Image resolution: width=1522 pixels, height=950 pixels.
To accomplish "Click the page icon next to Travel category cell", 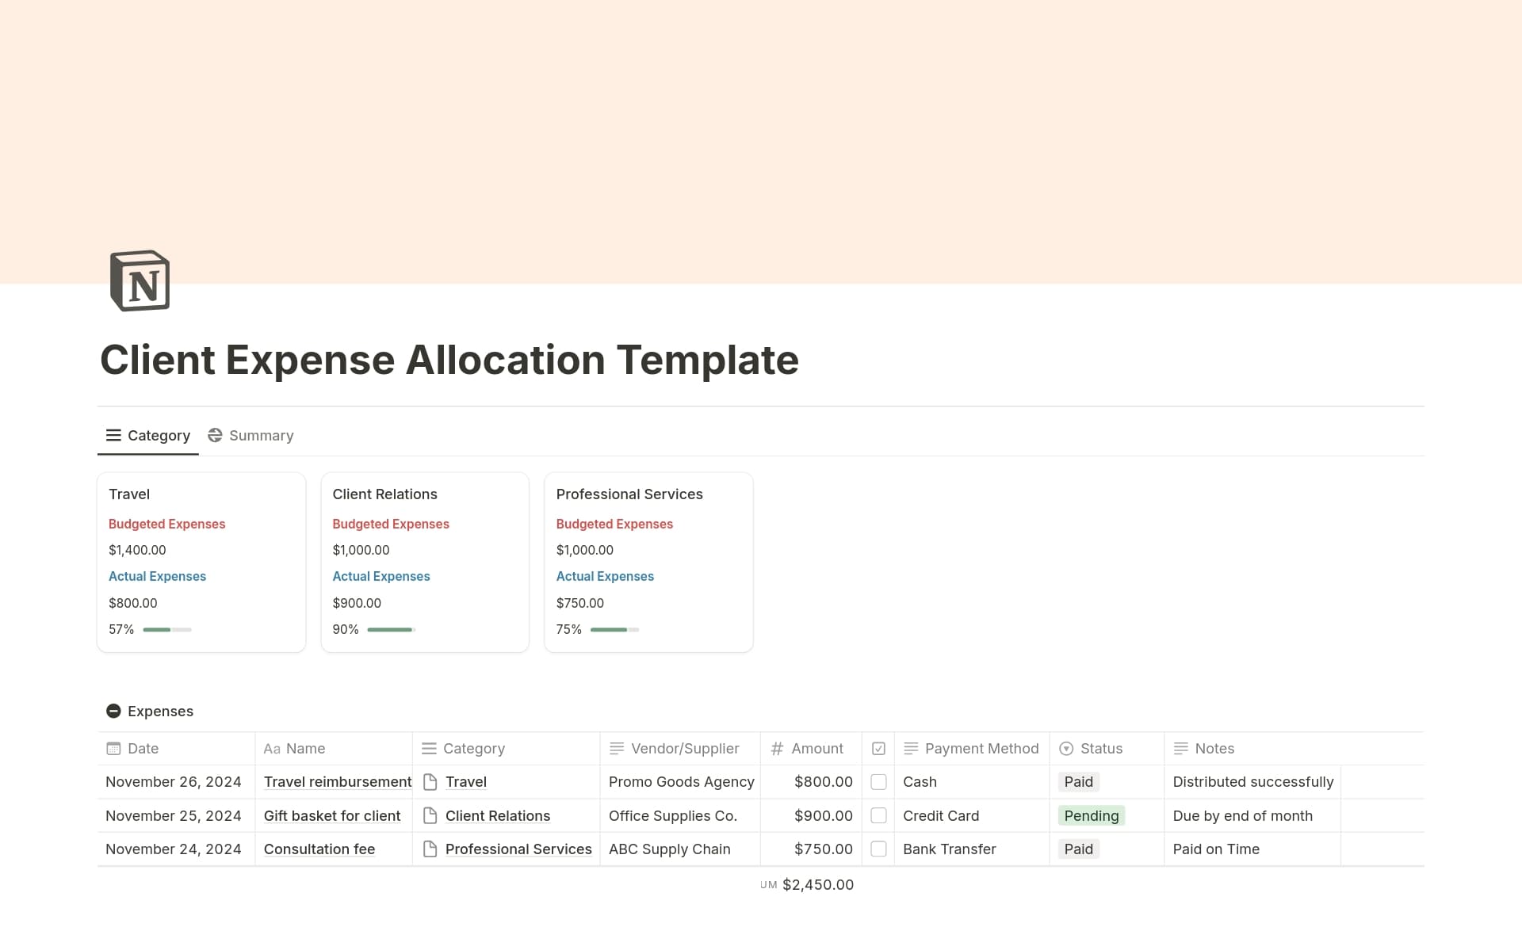I will (429, 782).
